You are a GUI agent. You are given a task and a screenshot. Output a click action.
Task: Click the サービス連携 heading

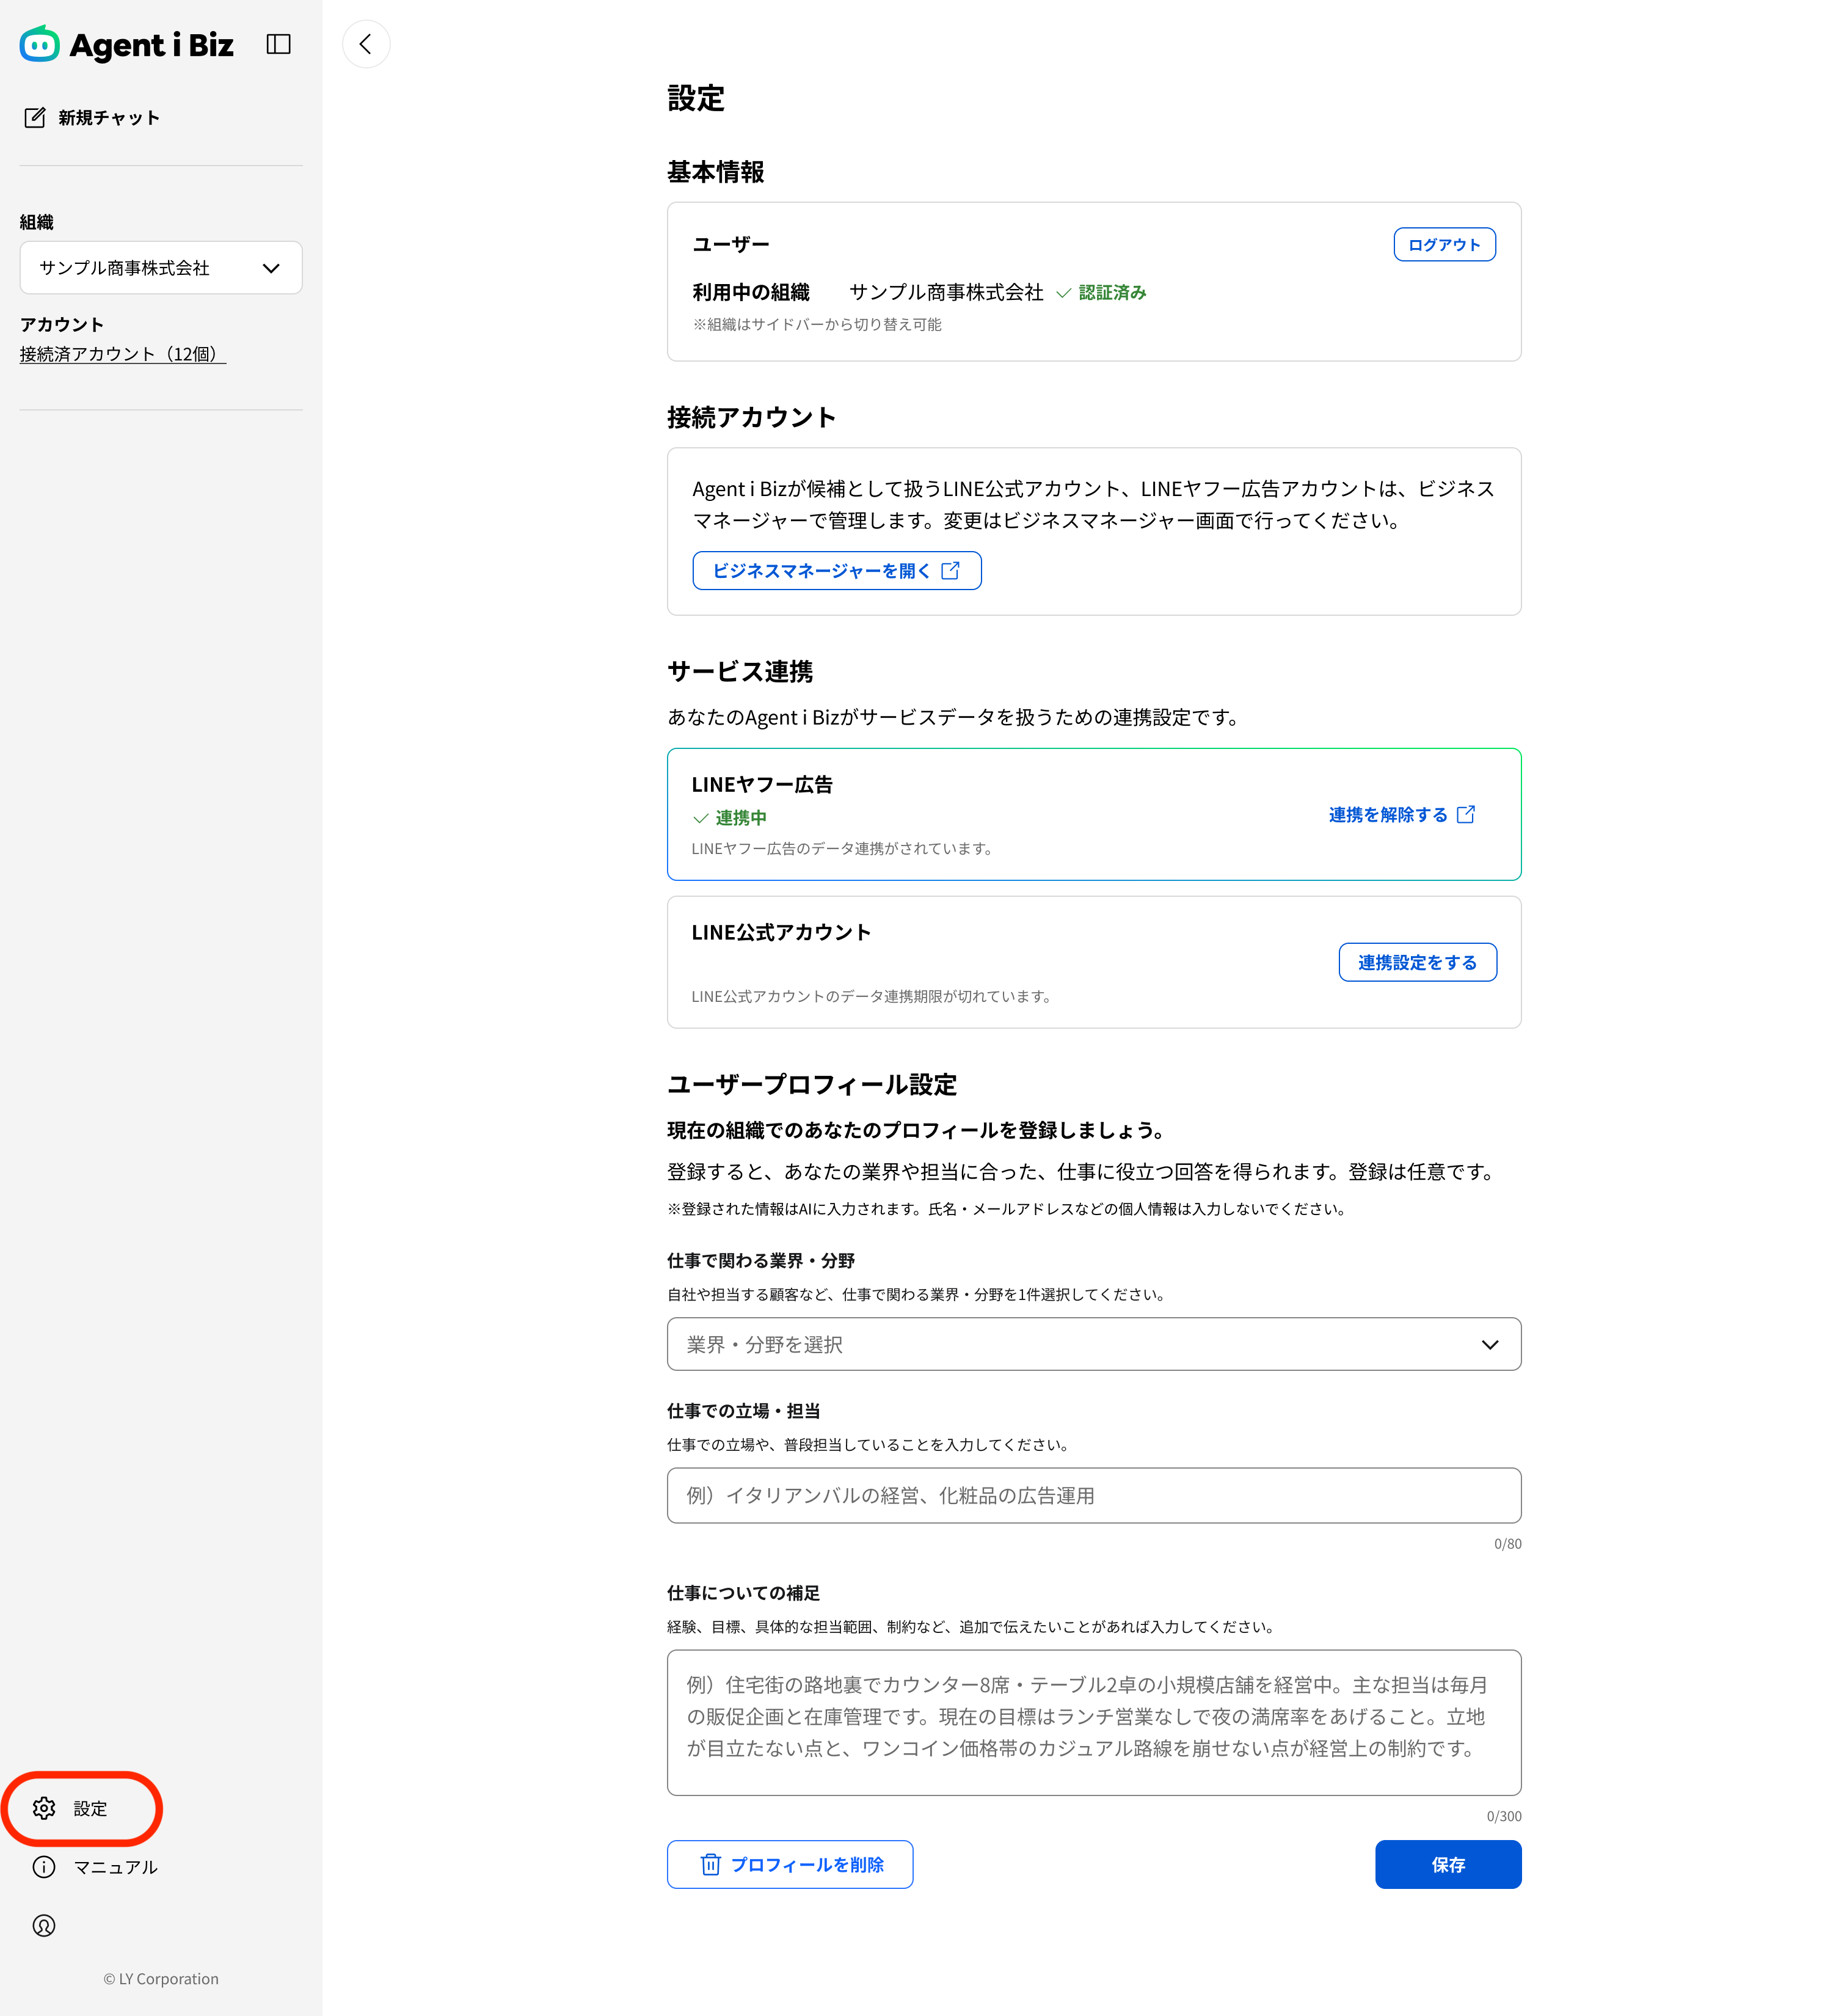[x=740, y=671]
